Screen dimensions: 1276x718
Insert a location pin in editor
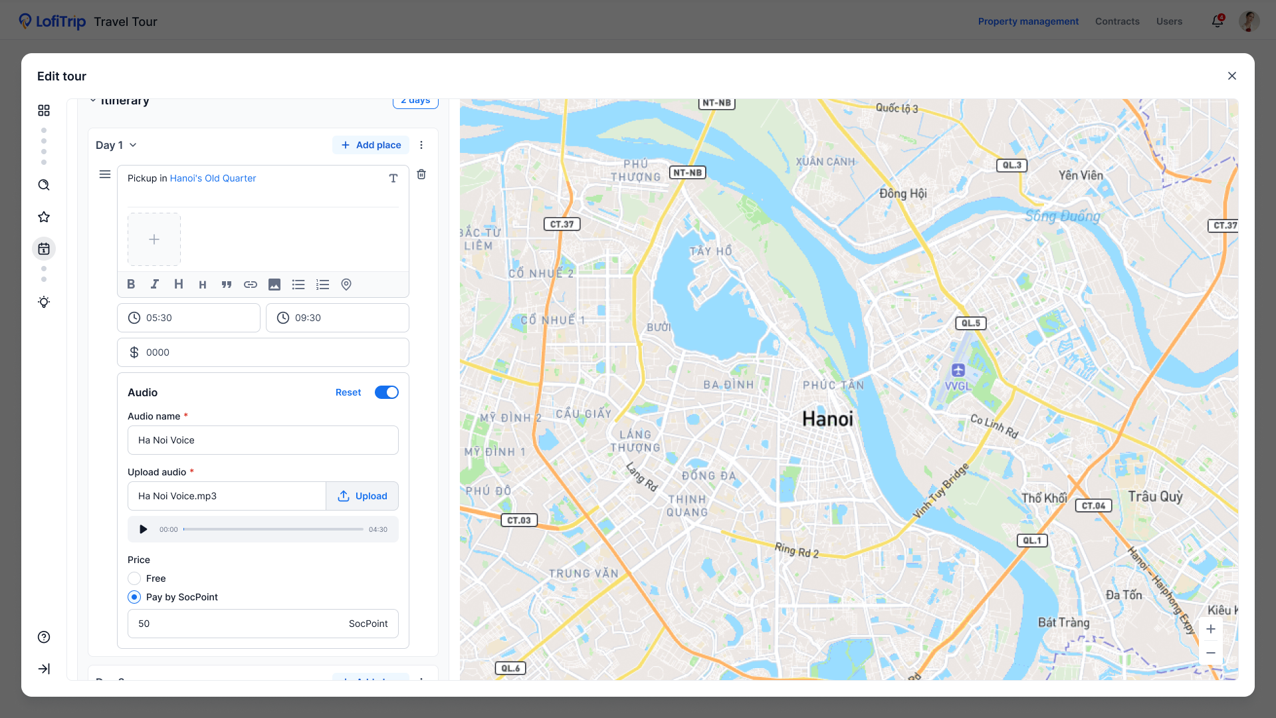pos(346,285)
